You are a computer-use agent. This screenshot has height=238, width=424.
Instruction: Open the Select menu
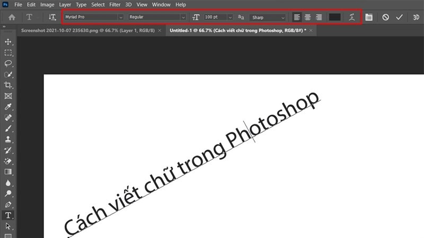[98, 5]
